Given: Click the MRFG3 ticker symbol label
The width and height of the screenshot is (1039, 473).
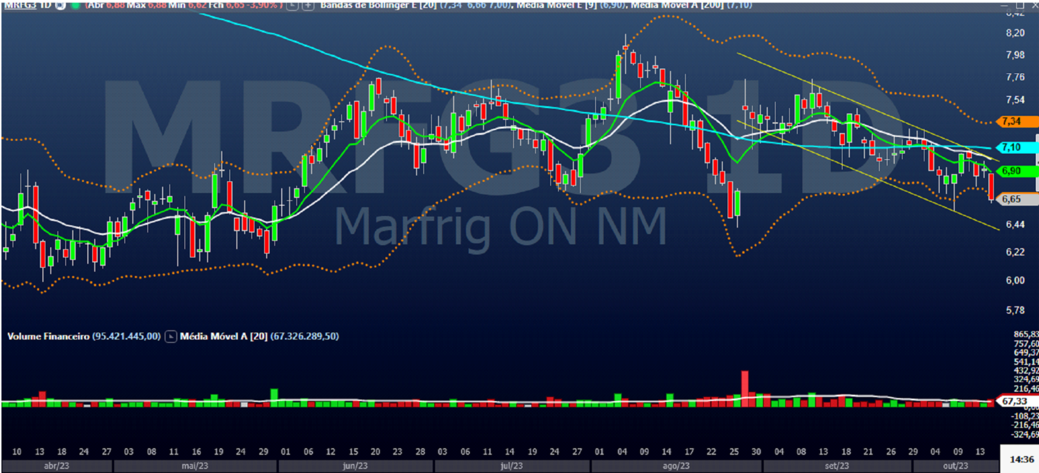Looking at the screenshot, I should [20, 5].
